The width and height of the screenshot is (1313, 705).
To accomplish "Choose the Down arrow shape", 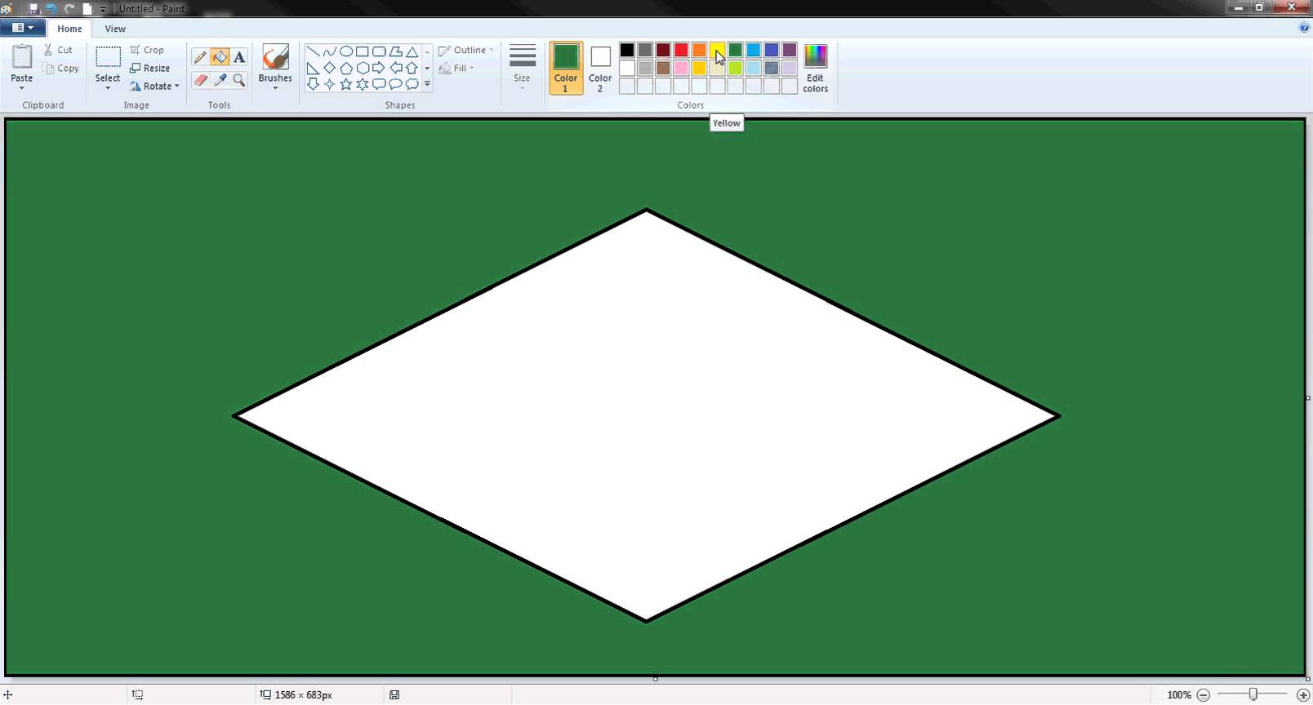I will [313, 84].
